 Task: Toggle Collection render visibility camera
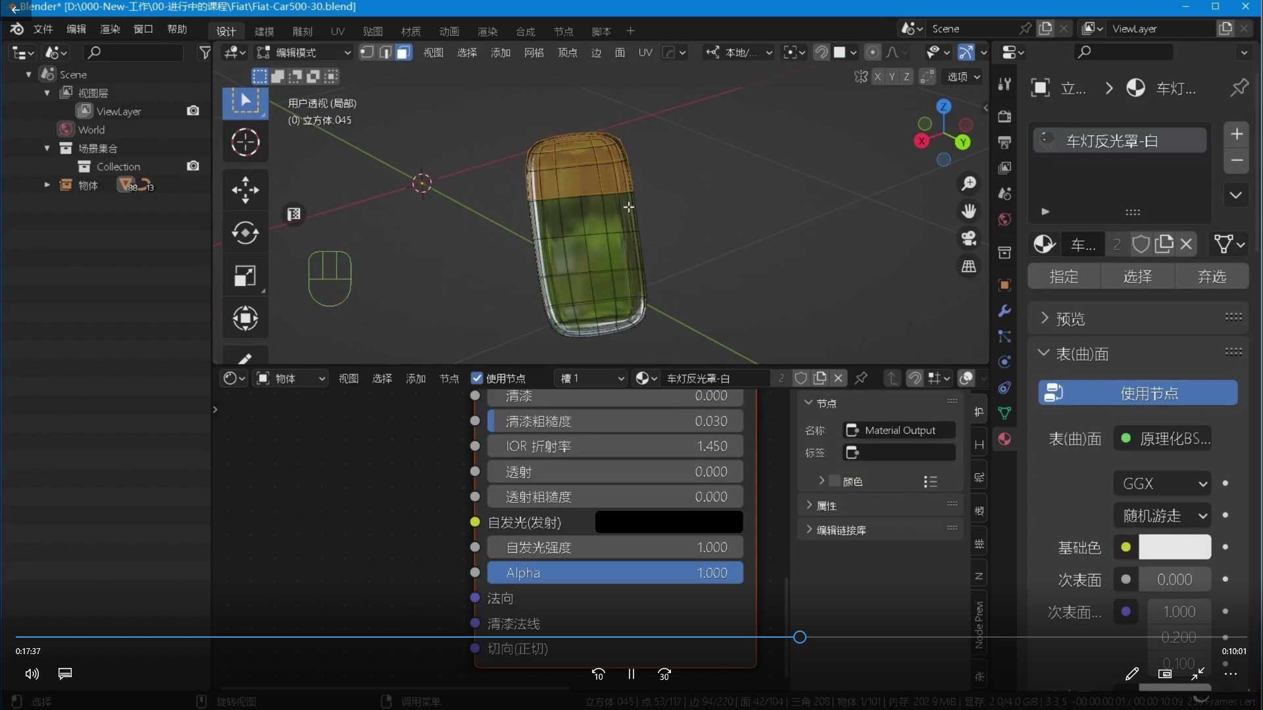[193, 166]
